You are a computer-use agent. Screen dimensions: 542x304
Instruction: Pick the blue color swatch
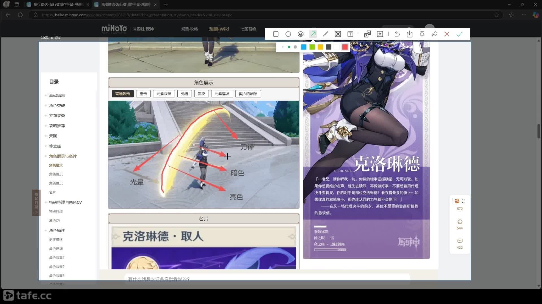[304, 47]
